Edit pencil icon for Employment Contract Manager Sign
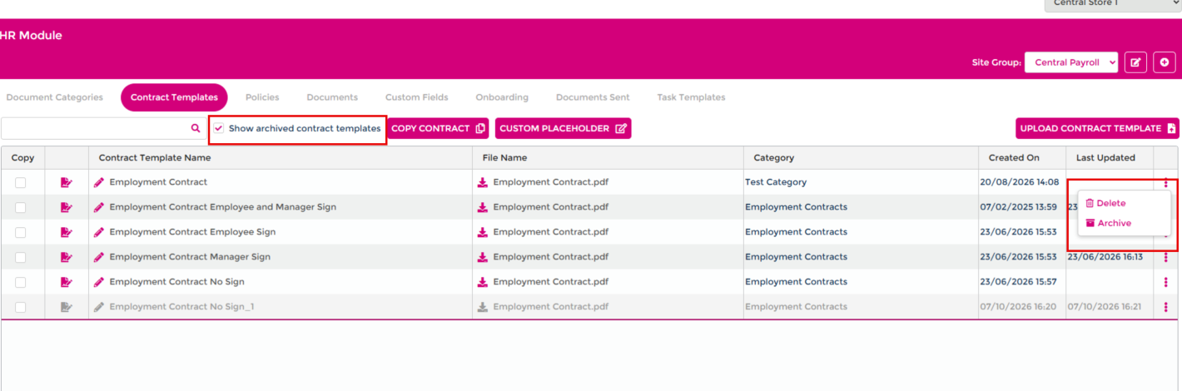The image size is (1182, 391). [x=99, y=257]
